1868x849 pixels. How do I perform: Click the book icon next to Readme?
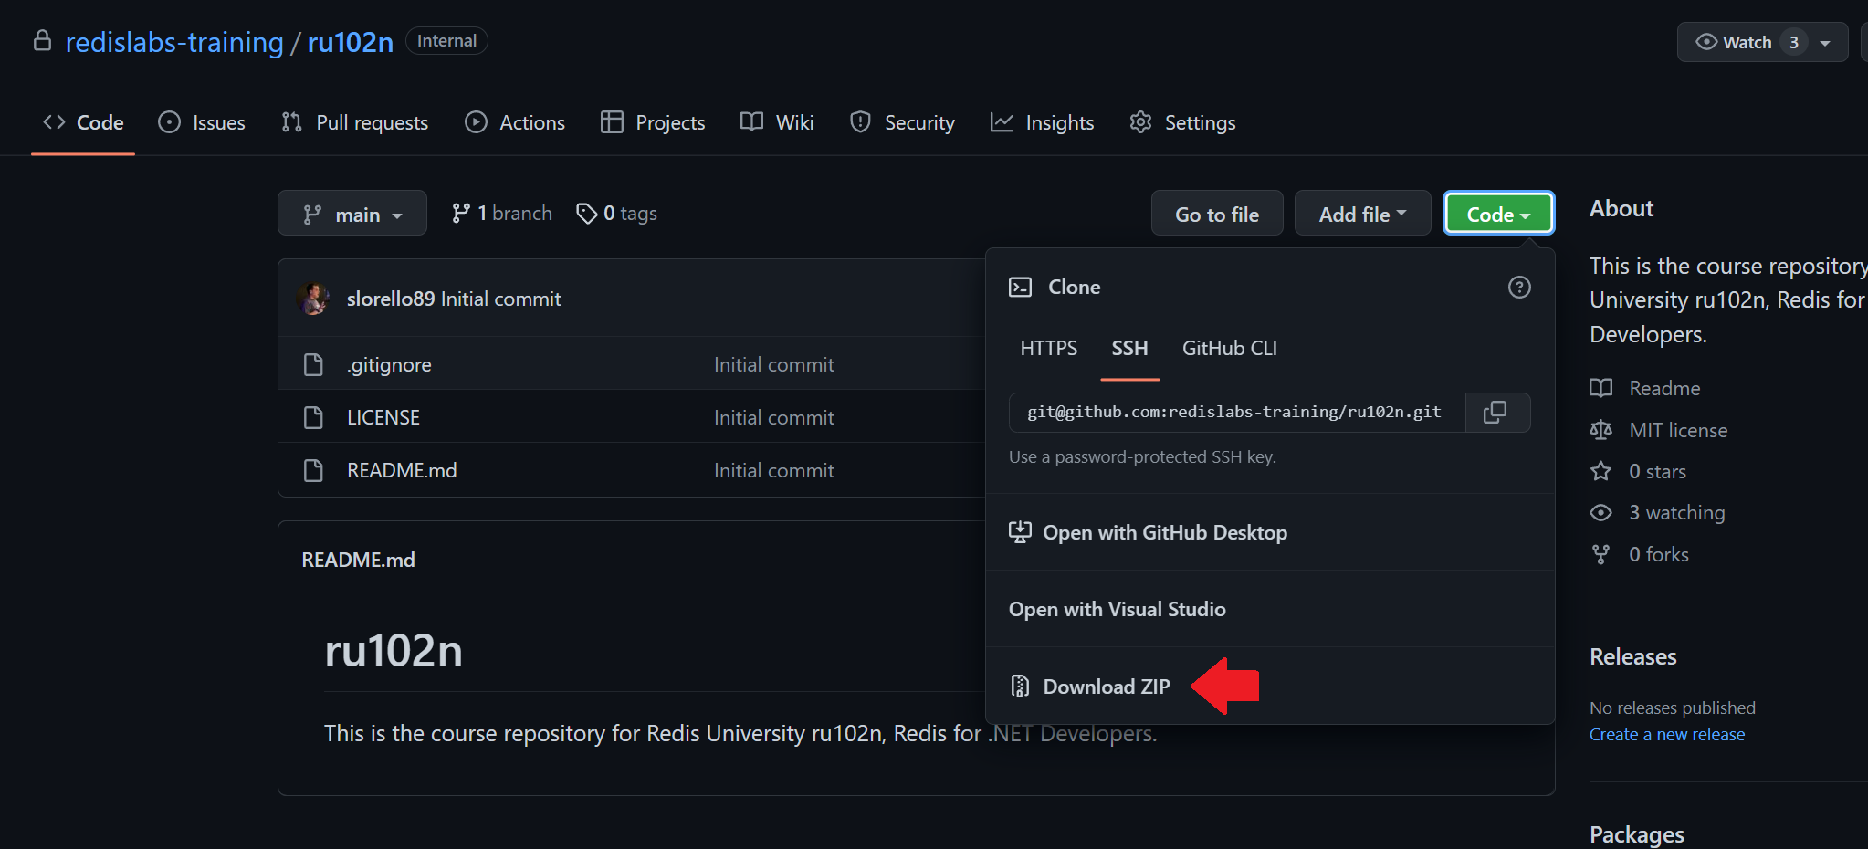(x=1600, y=388)
